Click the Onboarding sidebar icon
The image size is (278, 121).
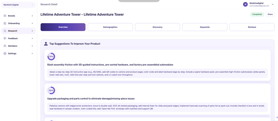point(5,23)
